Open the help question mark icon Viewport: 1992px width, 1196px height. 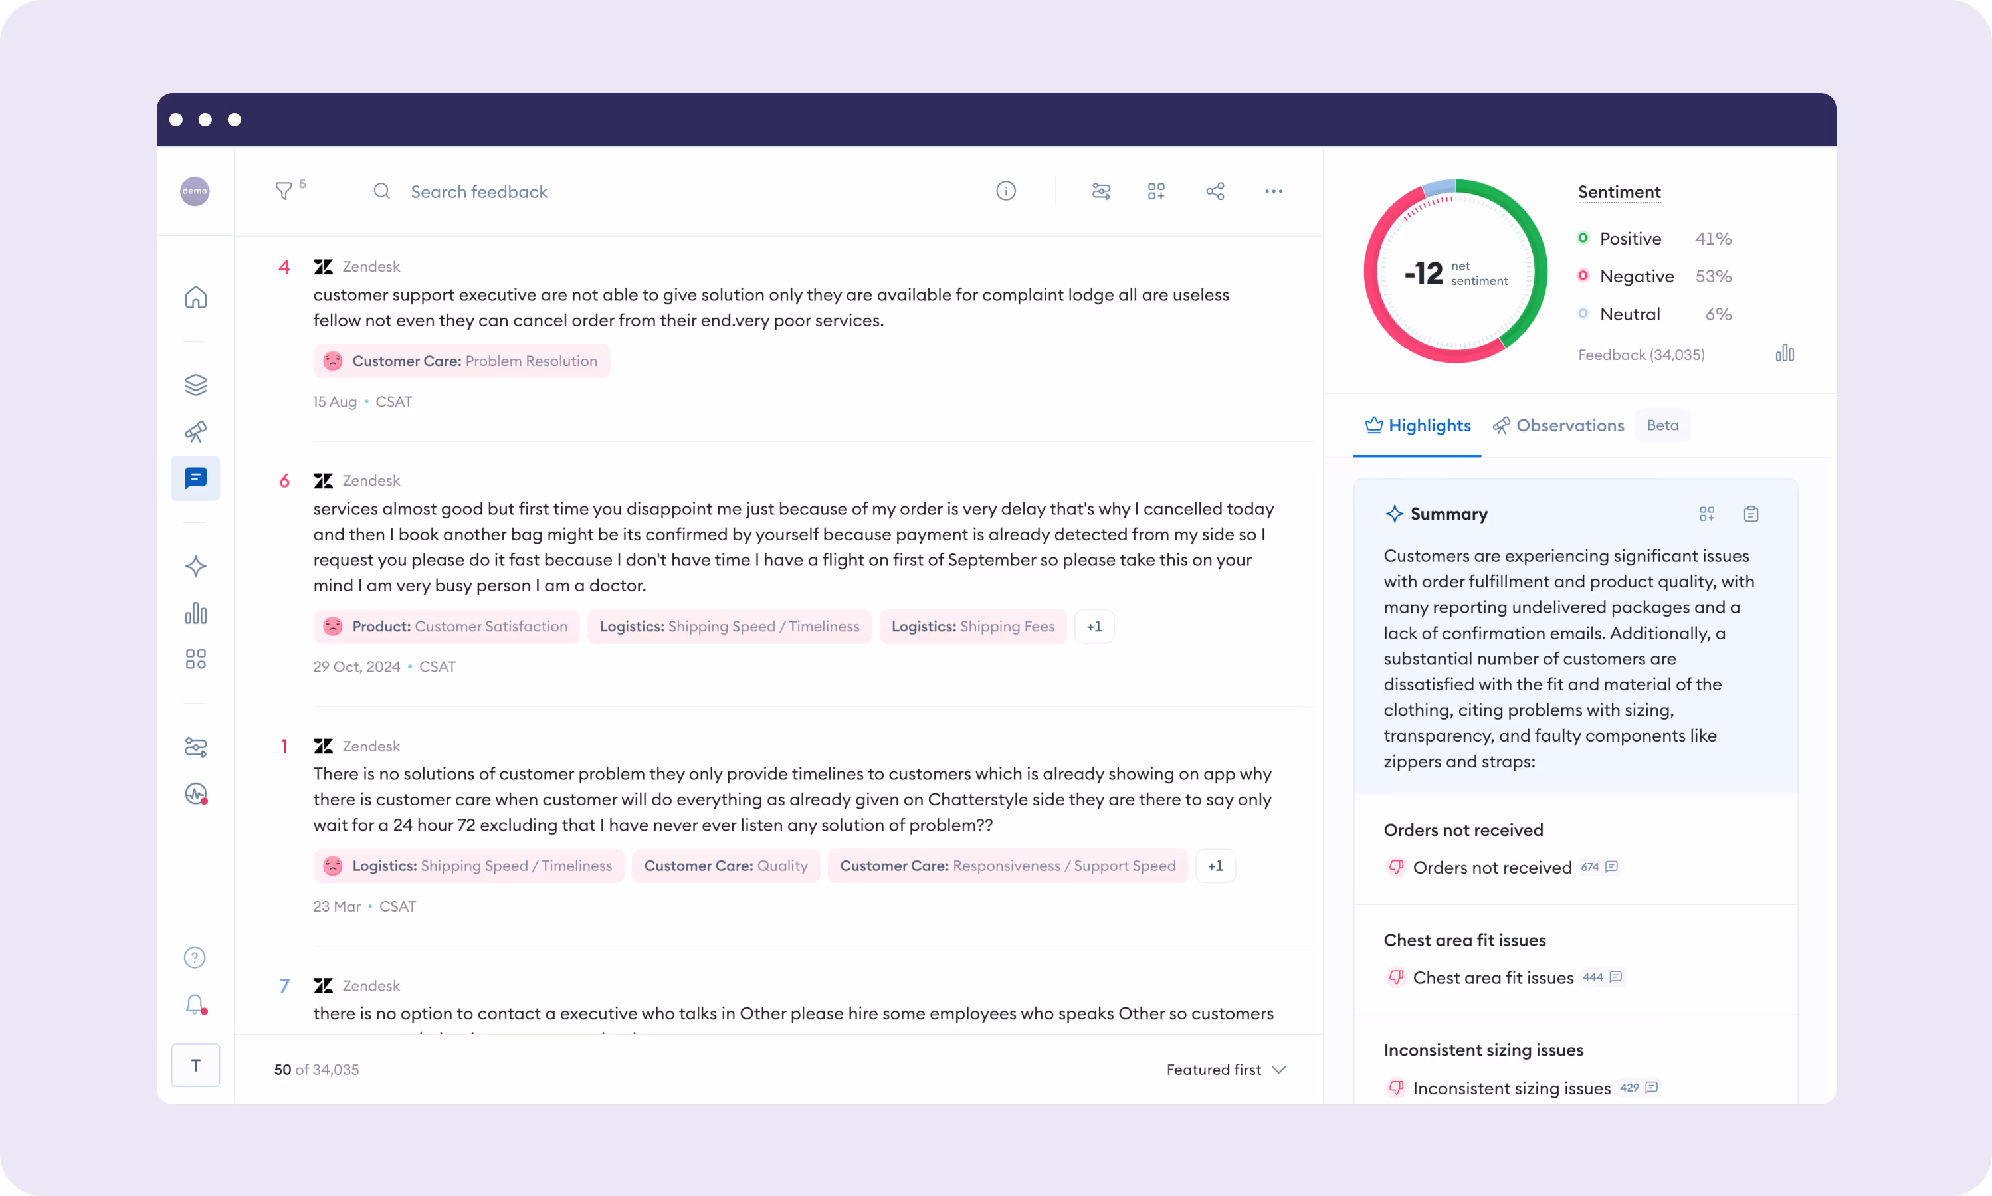coord(195,957)
